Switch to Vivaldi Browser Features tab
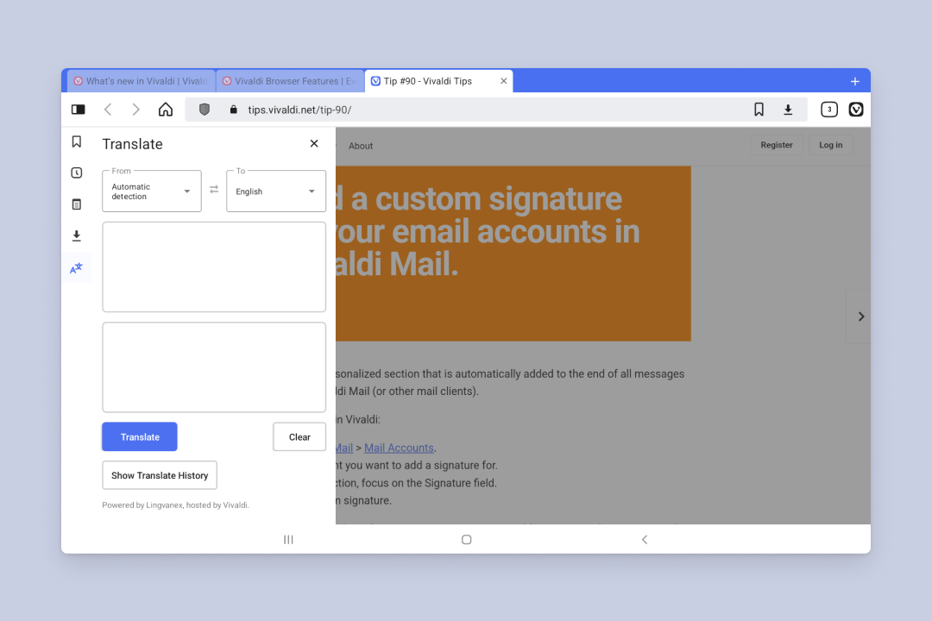932x621 pixels. pyautogui.click(x=290, y=81)
